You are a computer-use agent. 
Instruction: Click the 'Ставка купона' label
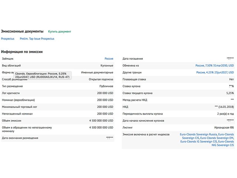[131, 86]
